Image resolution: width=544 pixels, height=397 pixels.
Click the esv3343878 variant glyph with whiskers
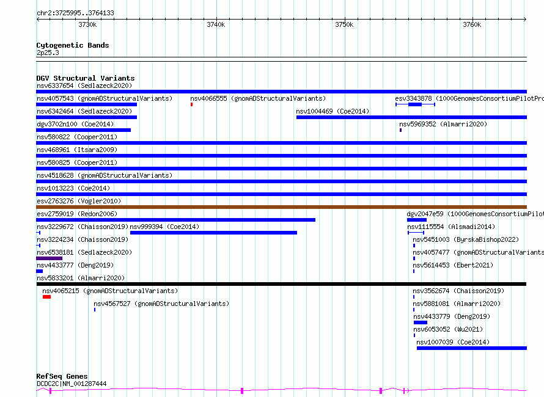(x=415, y=104)
